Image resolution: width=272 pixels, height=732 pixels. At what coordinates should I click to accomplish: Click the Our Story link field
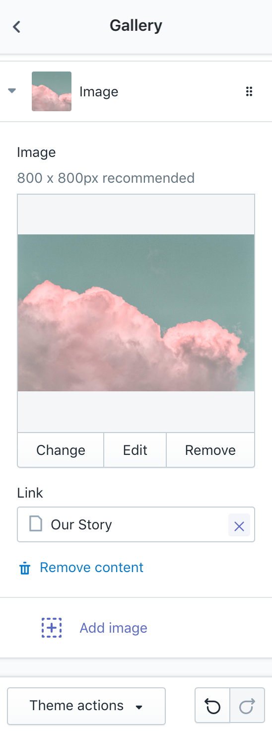tap(136, 524)
